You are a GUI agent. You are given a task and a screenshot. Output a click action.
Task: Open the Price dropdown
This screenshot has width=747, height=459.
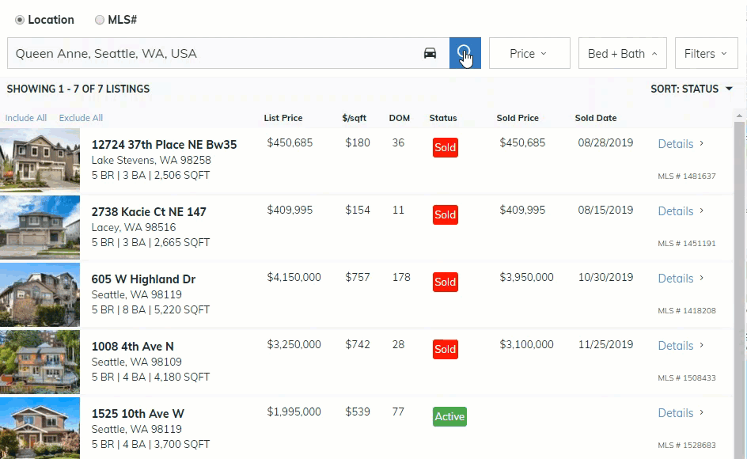[x=529, y=53]
